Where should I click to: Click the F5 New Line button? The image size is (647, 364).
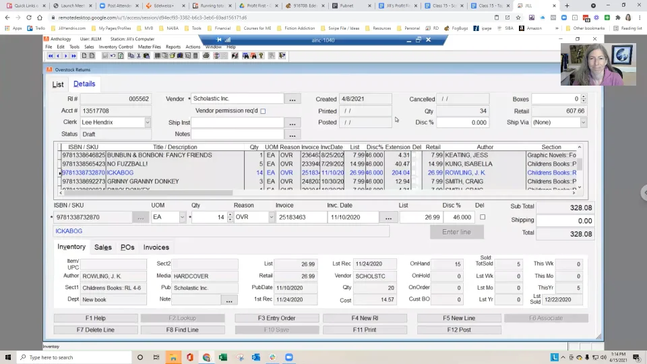click(458, 318)
